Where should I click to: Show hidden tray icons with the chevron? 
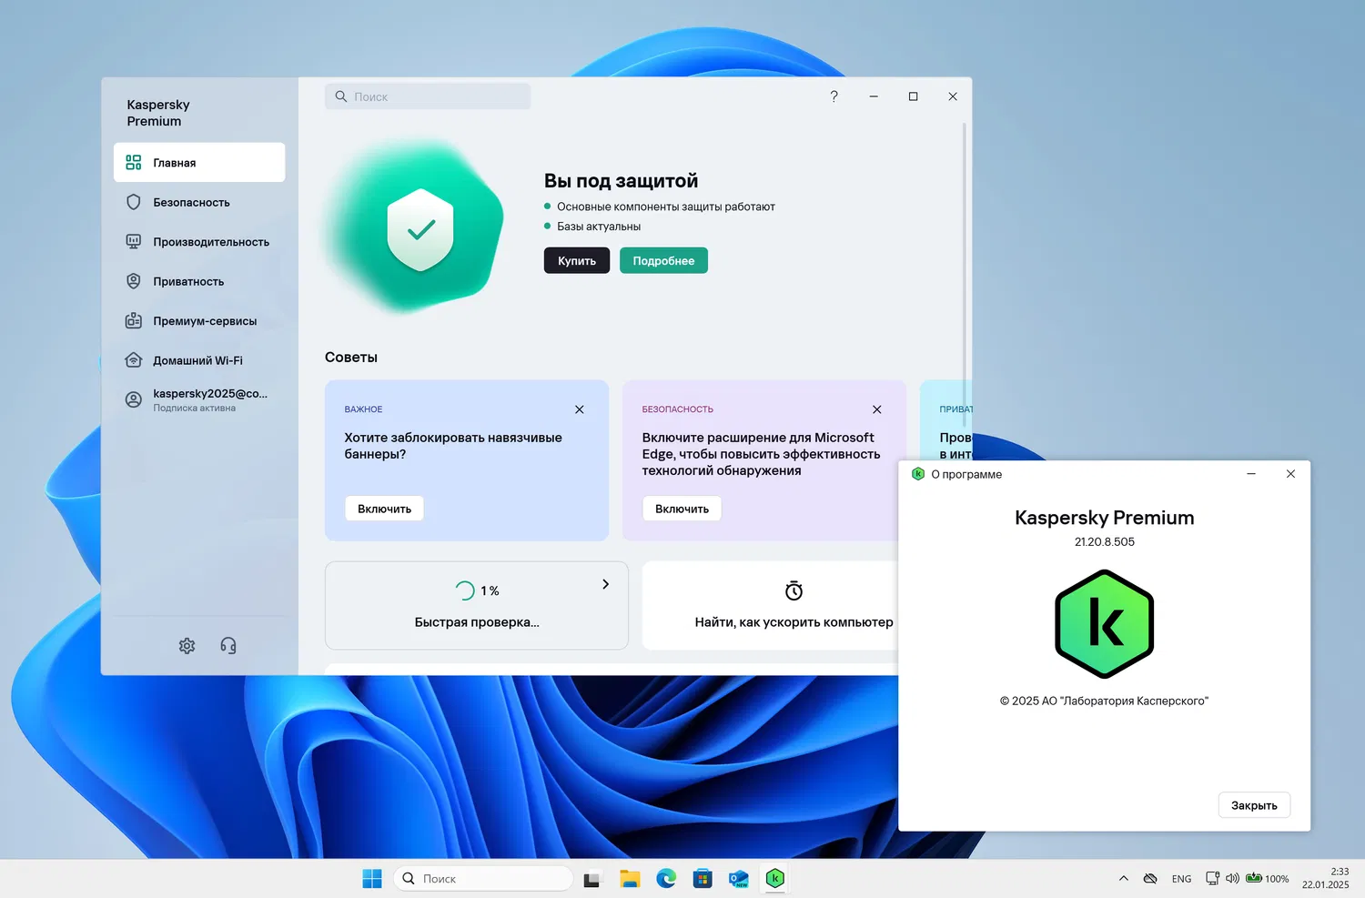tap(1124, 878)
